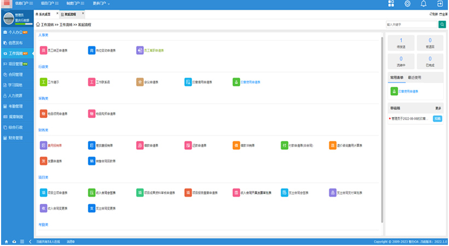Click the user avatar in sidebar
Screen dimensions: 449x246
[x=9, y=19]
